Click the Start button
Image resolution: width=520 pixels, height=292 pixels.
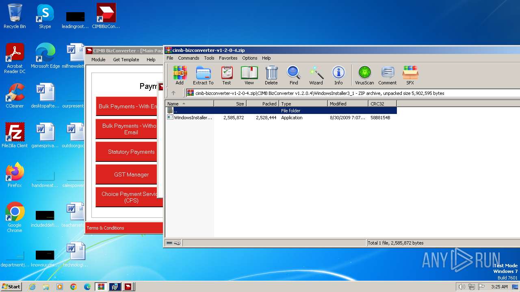click(x=11, y=287)
